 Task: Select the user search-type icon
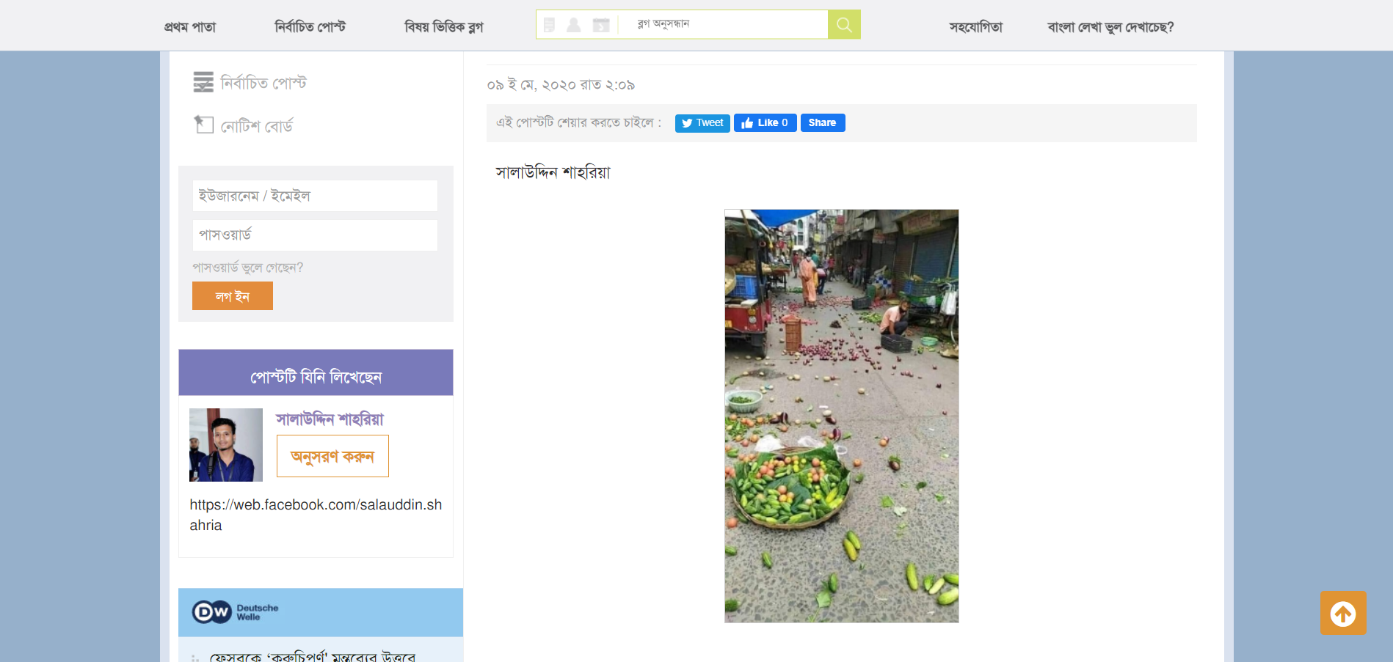click(574, 25)
